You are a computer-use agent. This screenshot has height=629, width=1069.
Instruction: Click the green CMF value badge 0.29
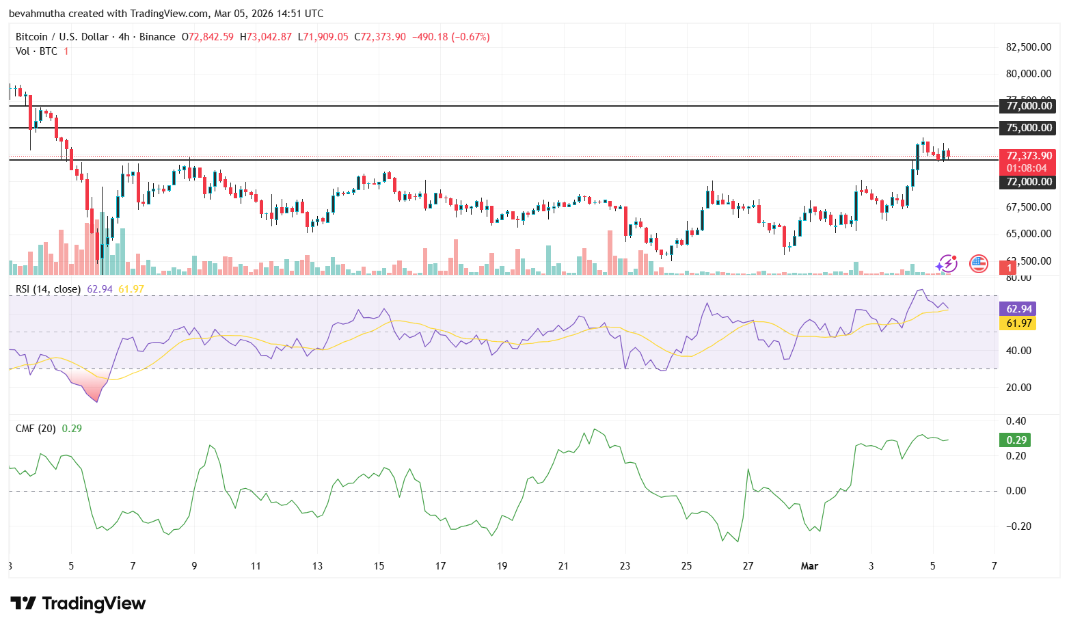point(1014,440)
